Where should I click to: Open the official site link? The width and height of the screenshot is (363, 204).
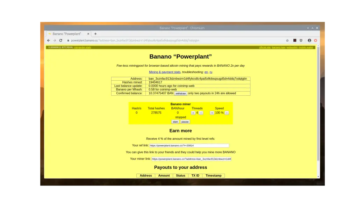click(x=265, y=48)
